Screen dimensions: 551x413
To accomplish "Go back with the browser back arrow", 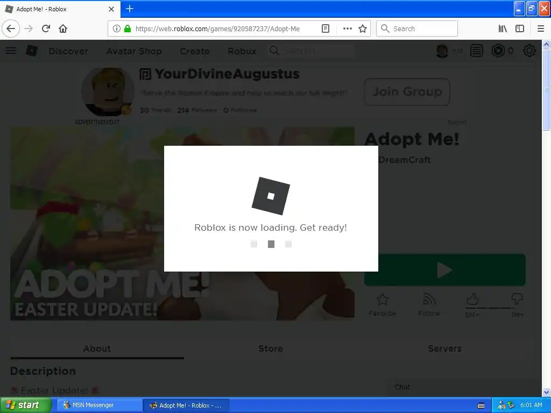I will (11, 29).
